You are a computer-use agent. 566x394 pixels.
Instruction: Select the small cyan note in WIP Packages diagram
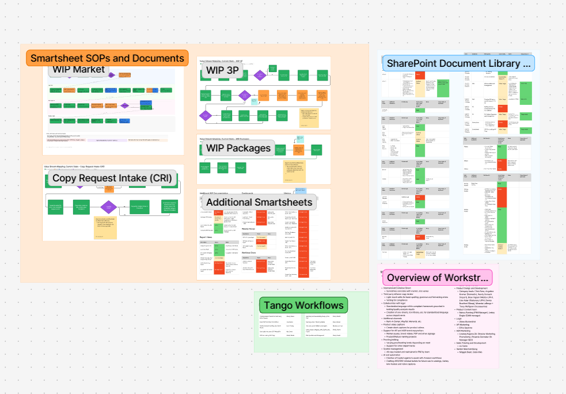point(300,139)
